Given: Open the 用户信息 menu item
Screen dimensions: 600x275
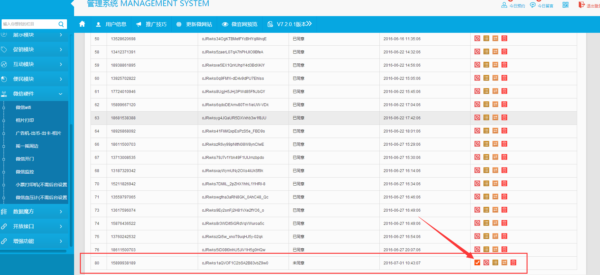Looking at the screenshot, I should [111, 24].
